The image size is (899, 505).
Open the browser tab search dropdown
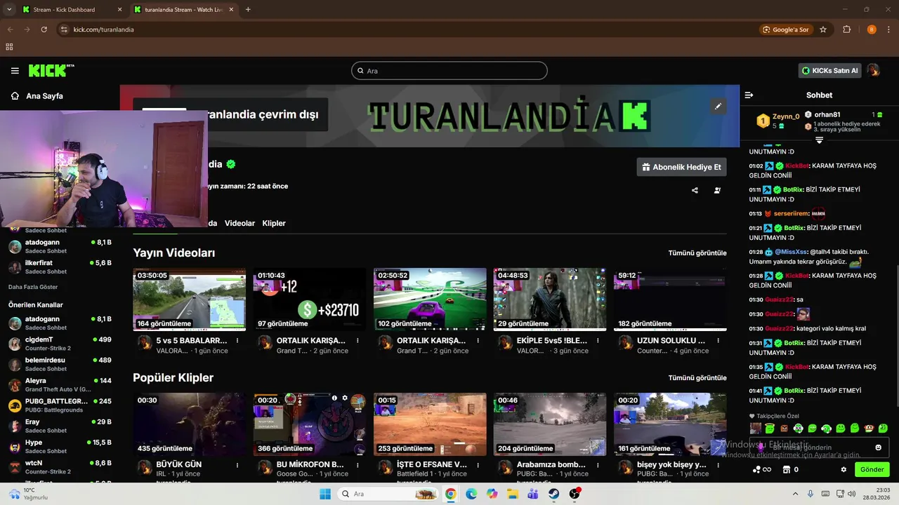[9, 10]
